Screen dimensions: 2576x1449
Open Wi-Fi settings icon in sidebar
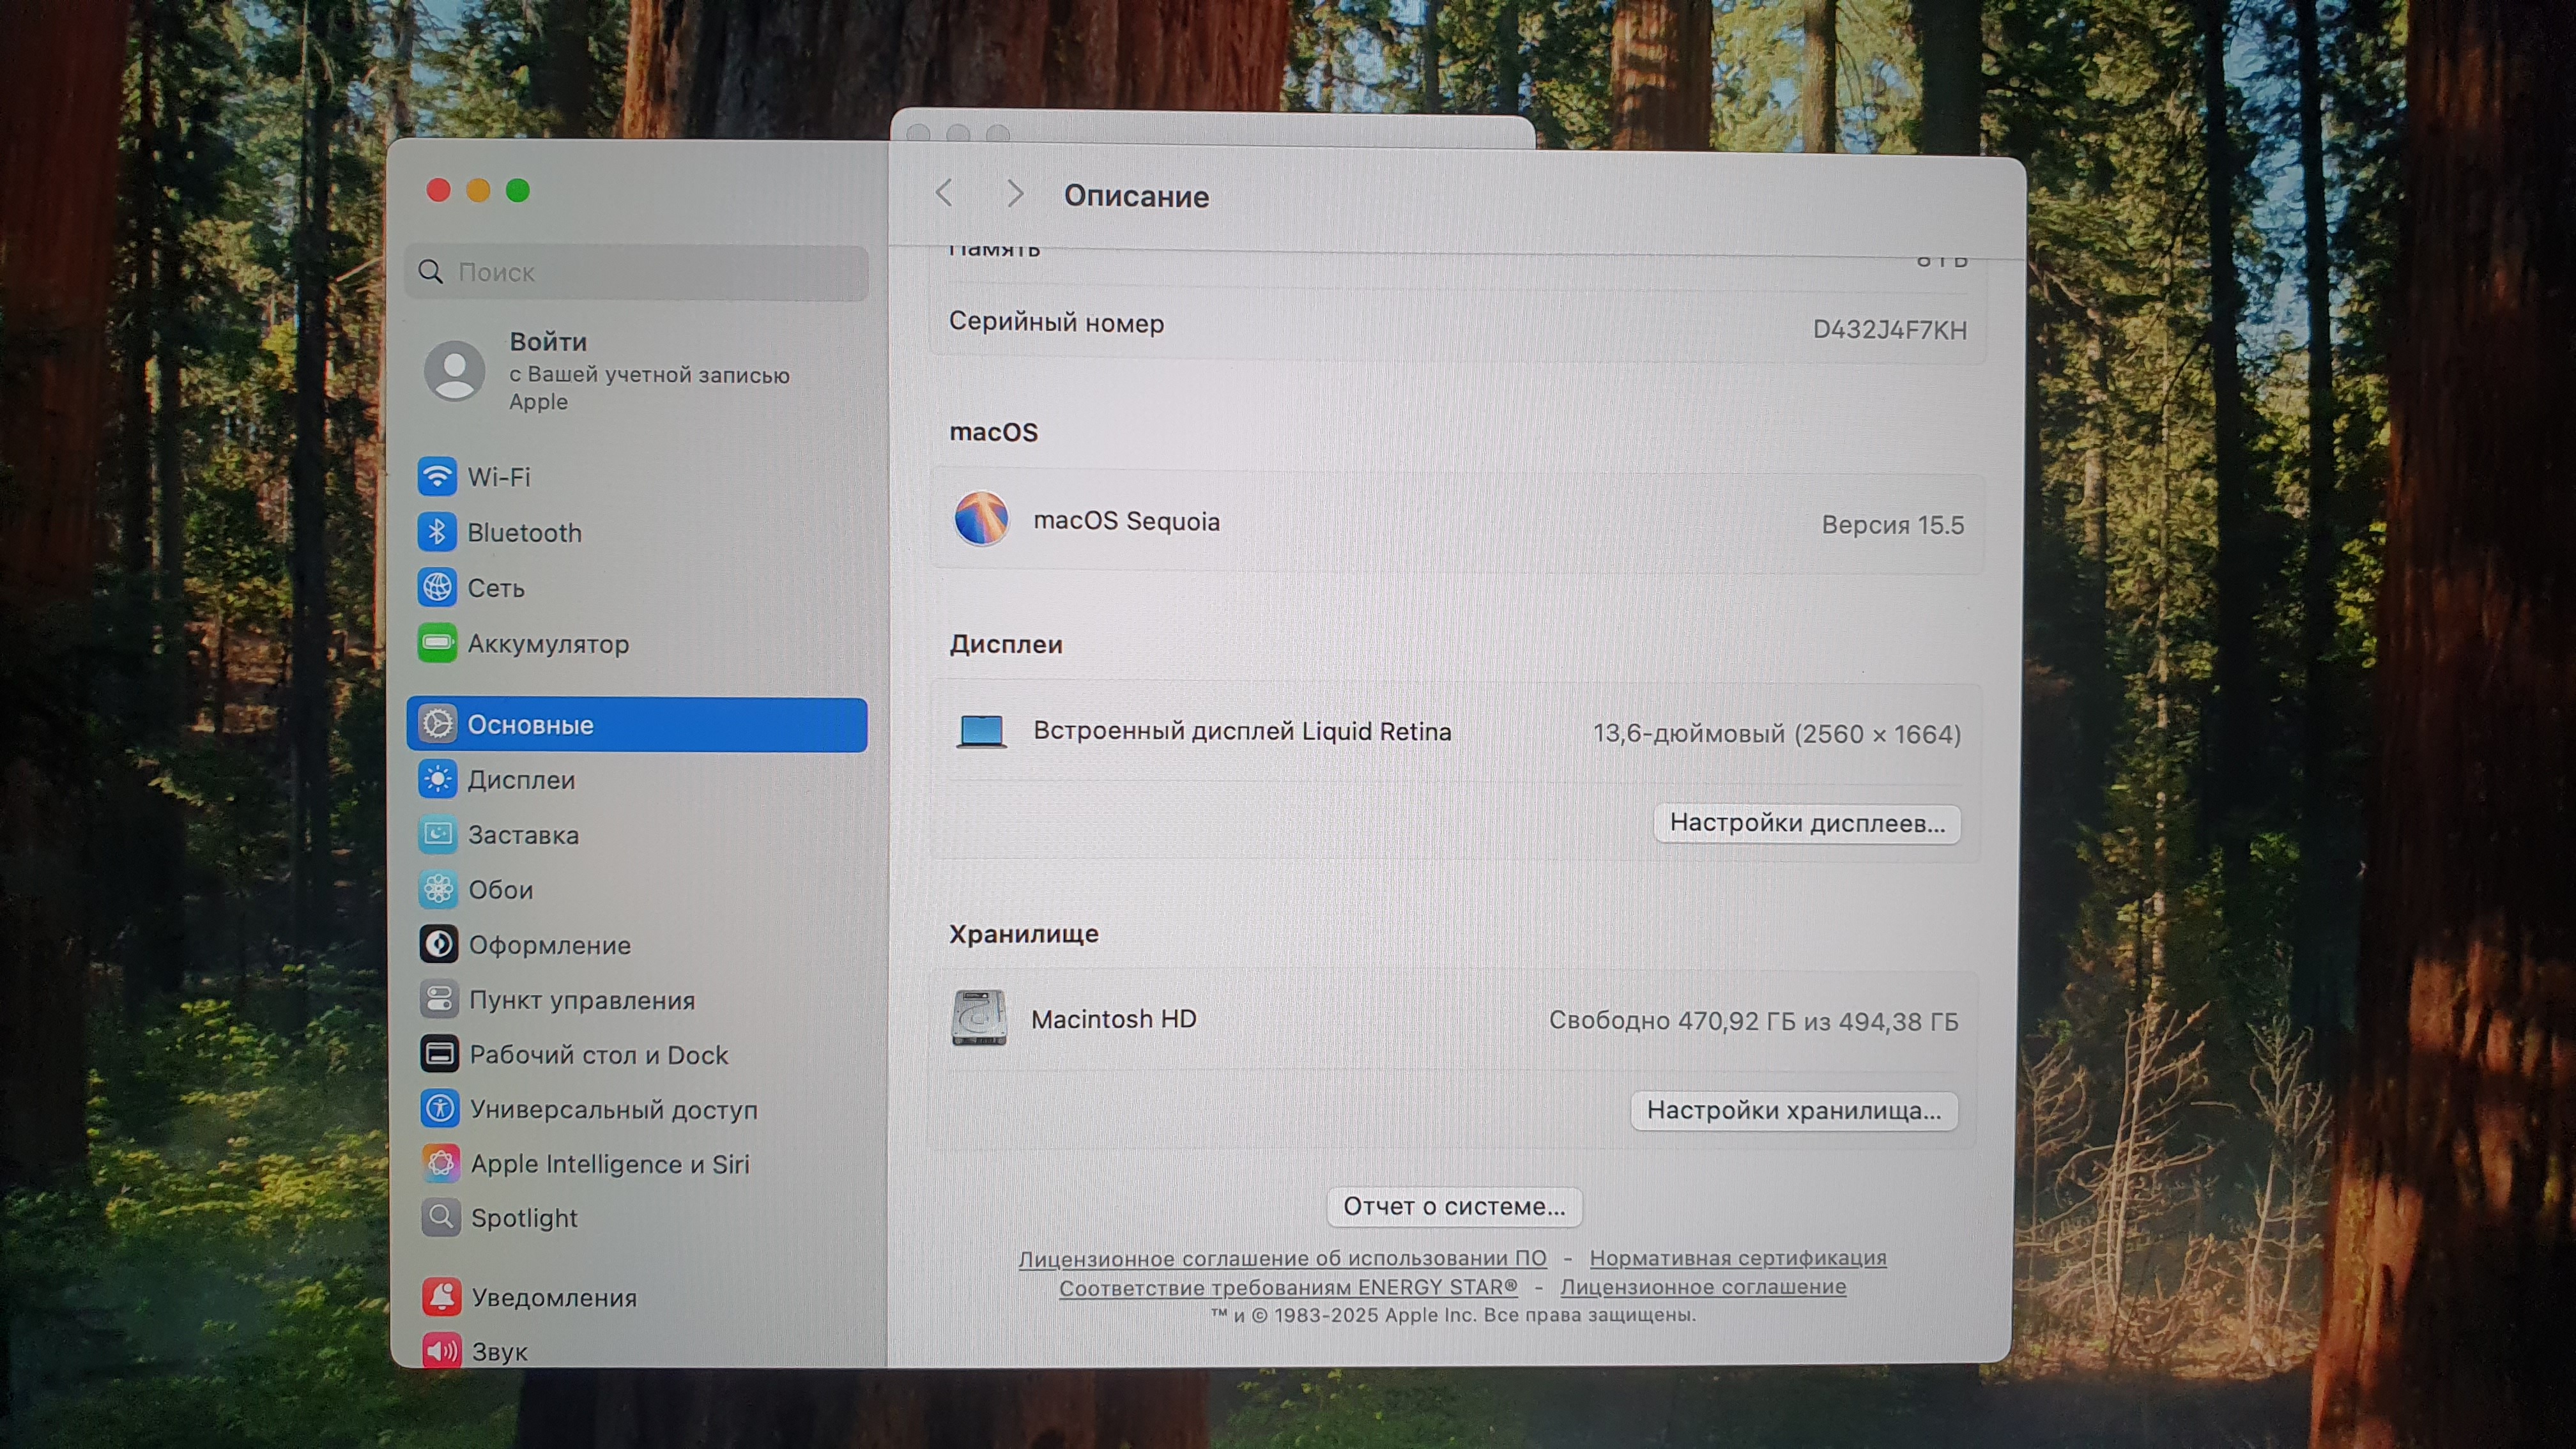(437, 476)
